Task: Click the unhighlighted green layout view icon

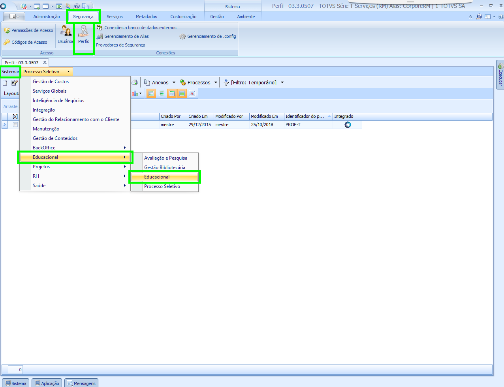Action: point(162,93)
